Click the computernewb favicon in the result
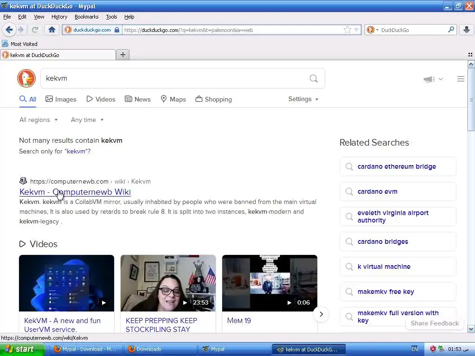Image resolution: width=475 pixels, height=356 pixels. click(x=23, y=181)
